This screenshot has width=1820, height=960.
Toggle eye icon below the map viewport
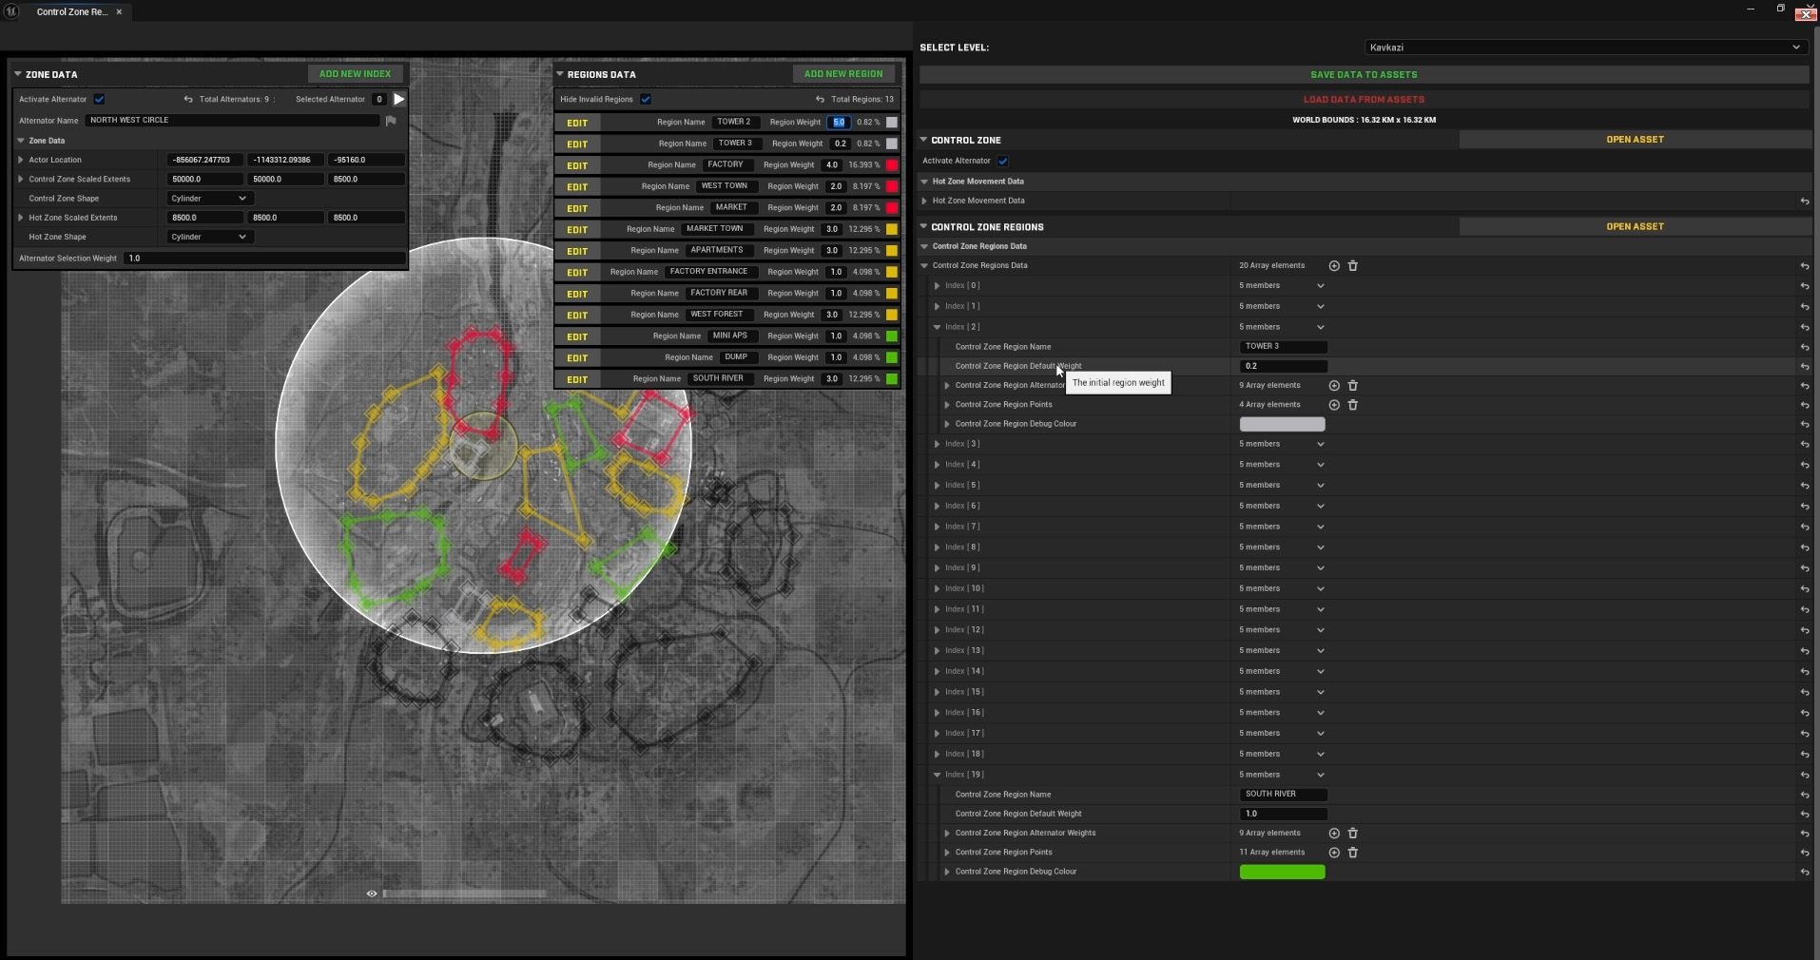(x=372, y=893)
